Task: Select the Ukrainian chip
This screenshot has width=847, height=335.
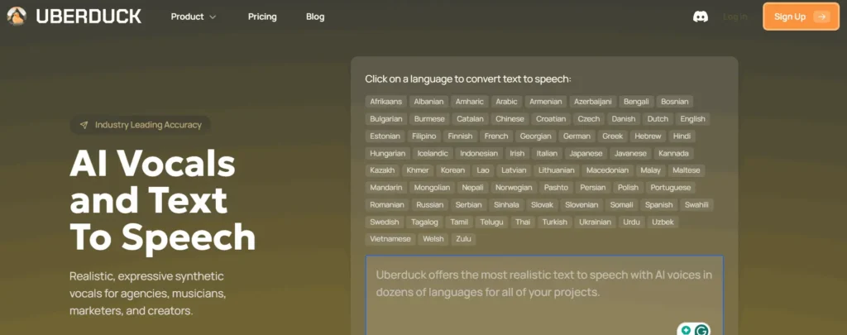Action: click(595, 222)
